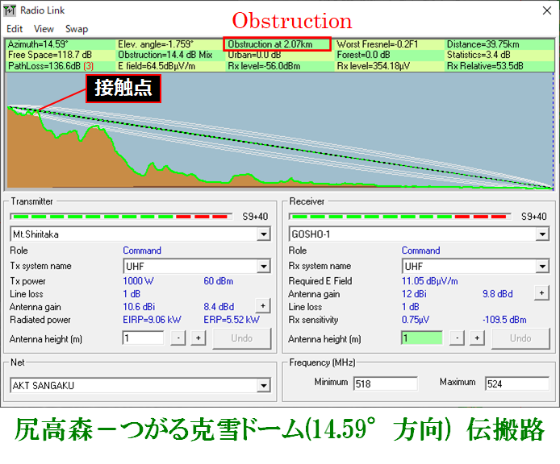Click the plus button beside receiver antenna gain
Image resolution: width=560 pixels, height=464 pixels.
541,292
